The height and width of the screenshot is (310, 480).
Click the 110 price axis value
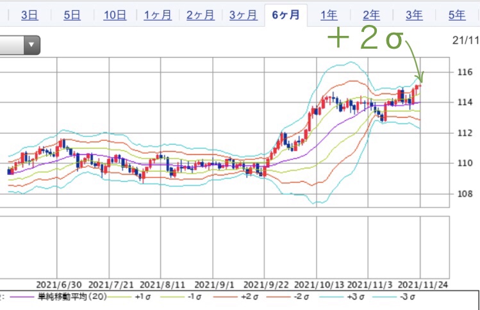click(465, 163)
